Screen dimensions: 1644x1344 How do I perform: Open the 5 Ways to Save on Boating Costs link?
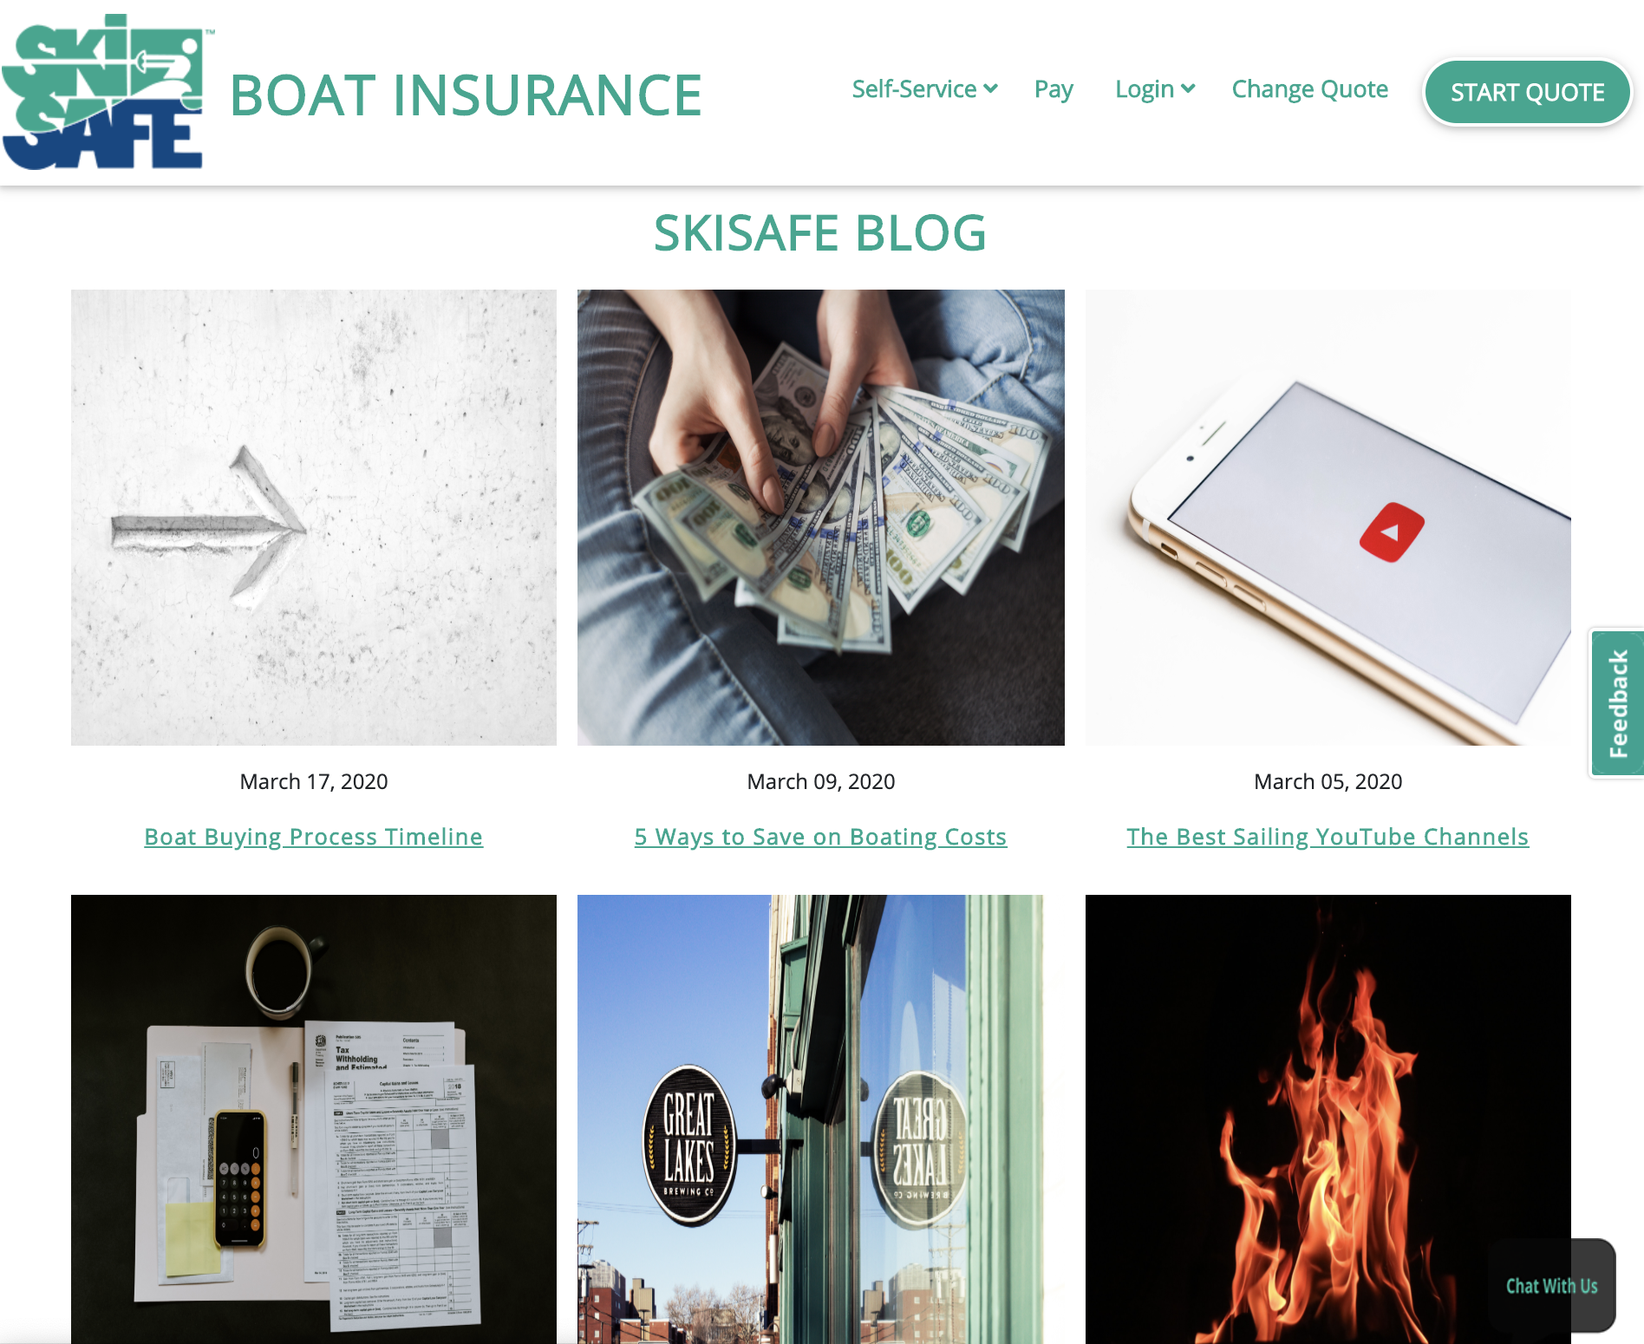tap(820, 837)
